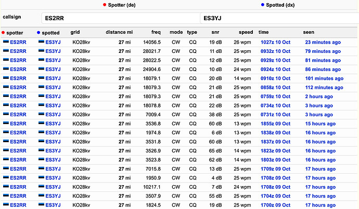
Task: Click the 1837z 09 Oct time link
Action: (275, 142)
